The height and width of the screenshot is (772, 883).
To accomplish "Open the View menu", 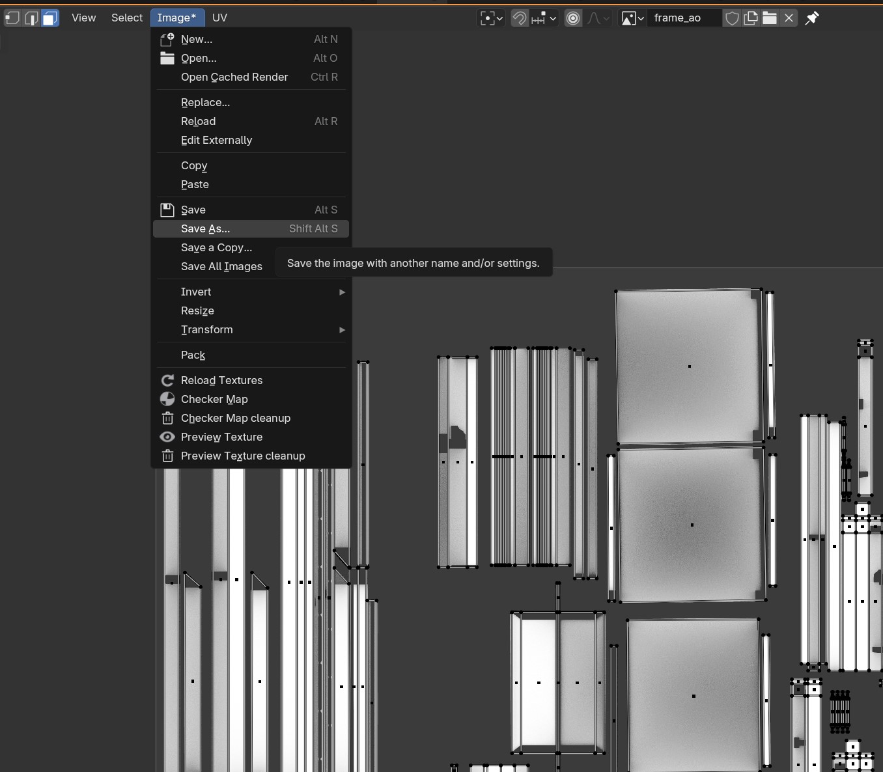I will [x=83, y=18].
